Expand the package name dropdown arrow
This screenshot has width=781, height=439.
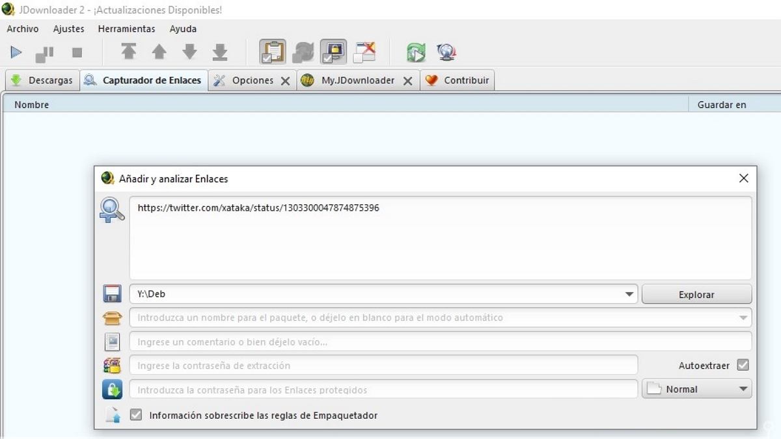pos(743,318)
